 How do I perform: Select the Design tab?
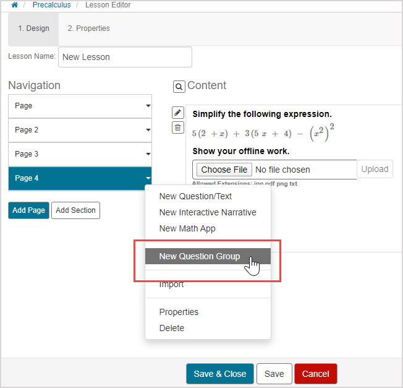click(x=33, y=28)
